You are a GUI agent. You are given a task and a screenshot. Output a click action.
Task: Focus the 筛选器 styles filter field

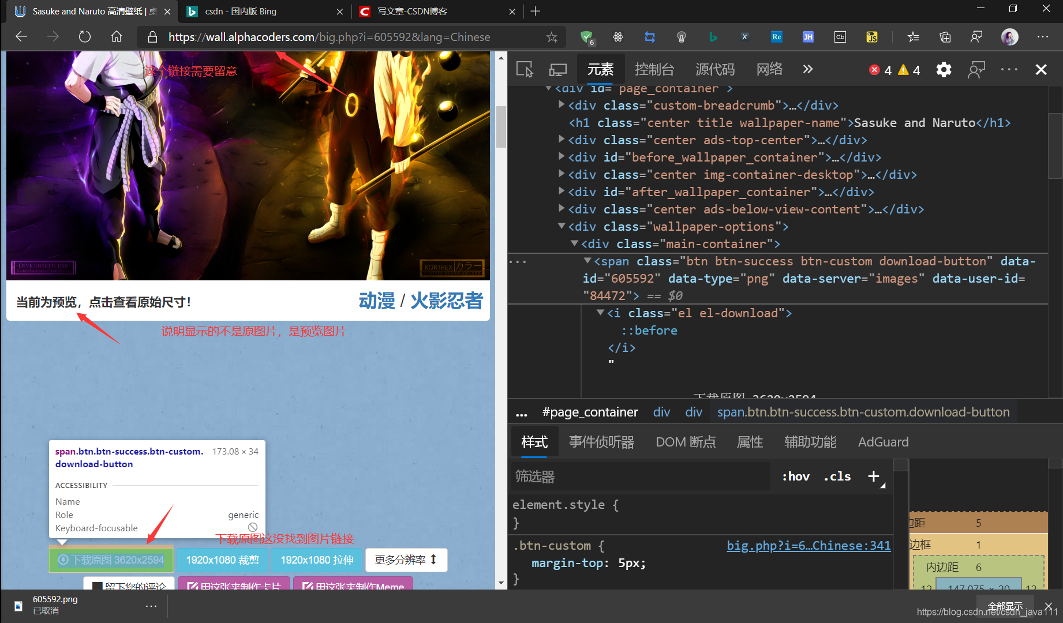click(x=641, y=476)
